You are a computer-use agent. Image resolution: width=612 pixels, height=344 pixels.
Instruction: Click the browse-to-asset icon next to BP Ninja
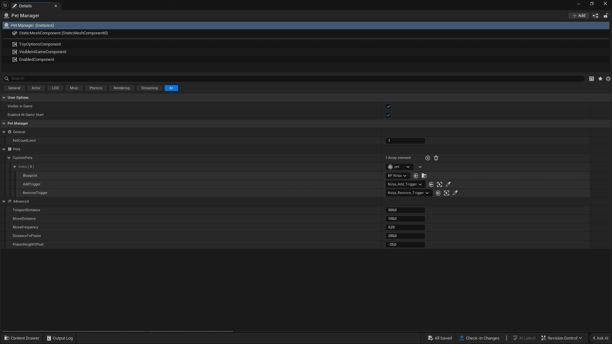tap(424, 176)
